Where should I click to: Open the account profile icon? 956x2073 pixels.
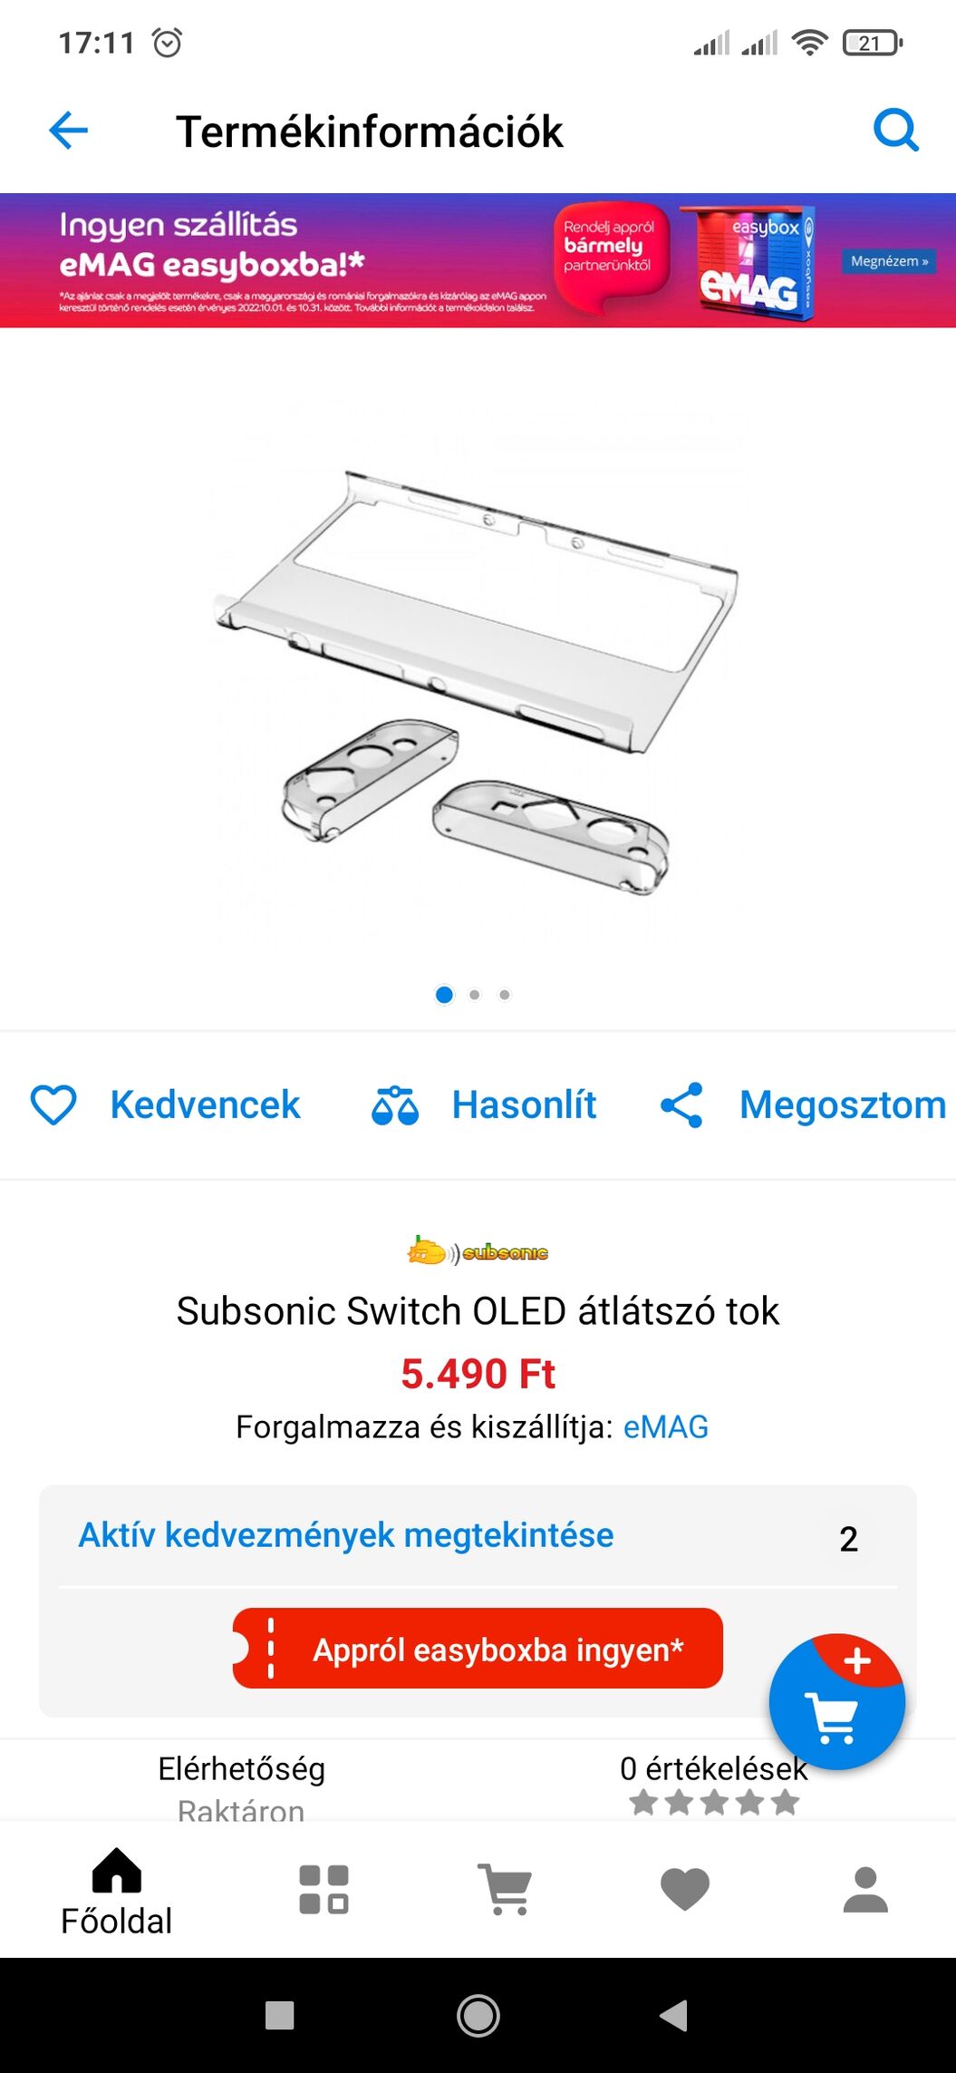tap(865, 1890)
